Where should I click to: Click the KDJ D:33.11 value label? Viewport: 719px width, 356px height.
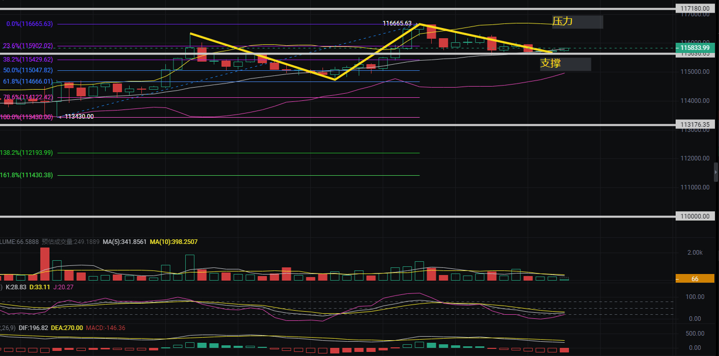(38, 287)
